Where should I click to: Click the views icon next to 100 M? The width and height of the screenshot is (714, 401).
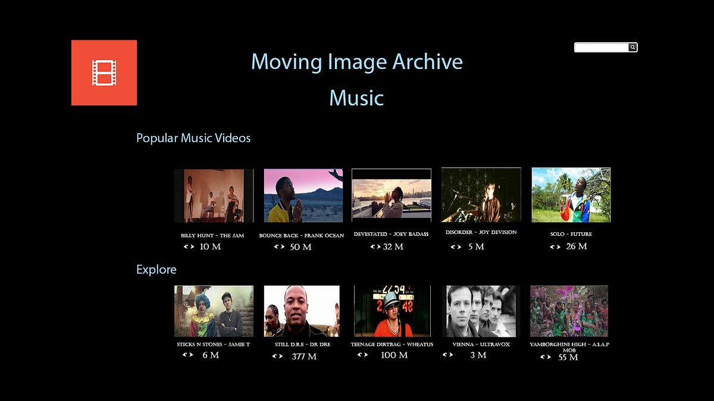click(x=363, y=355)
